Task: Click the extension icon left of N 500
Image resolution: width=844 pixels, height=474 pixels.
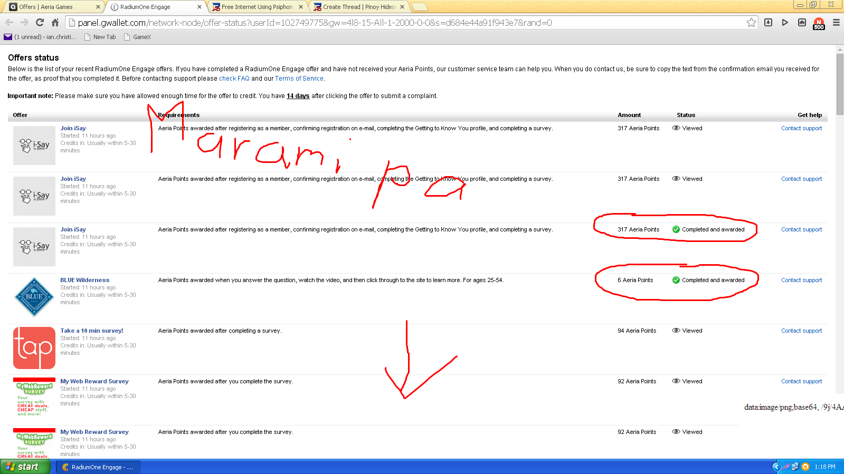Action: point(802,23)
